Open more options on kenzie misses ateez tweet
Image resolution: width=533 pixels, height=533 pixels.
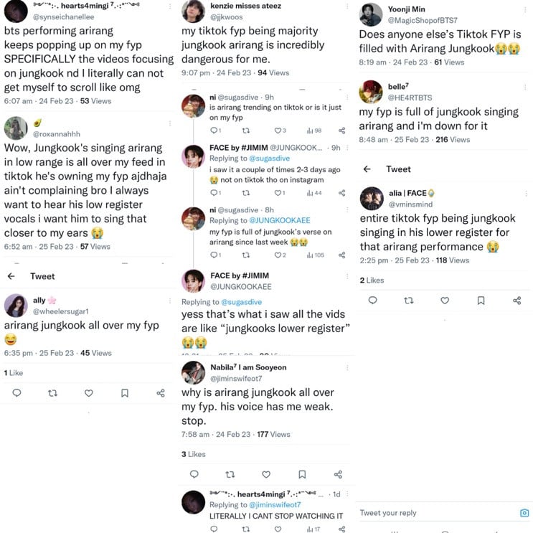348,6
